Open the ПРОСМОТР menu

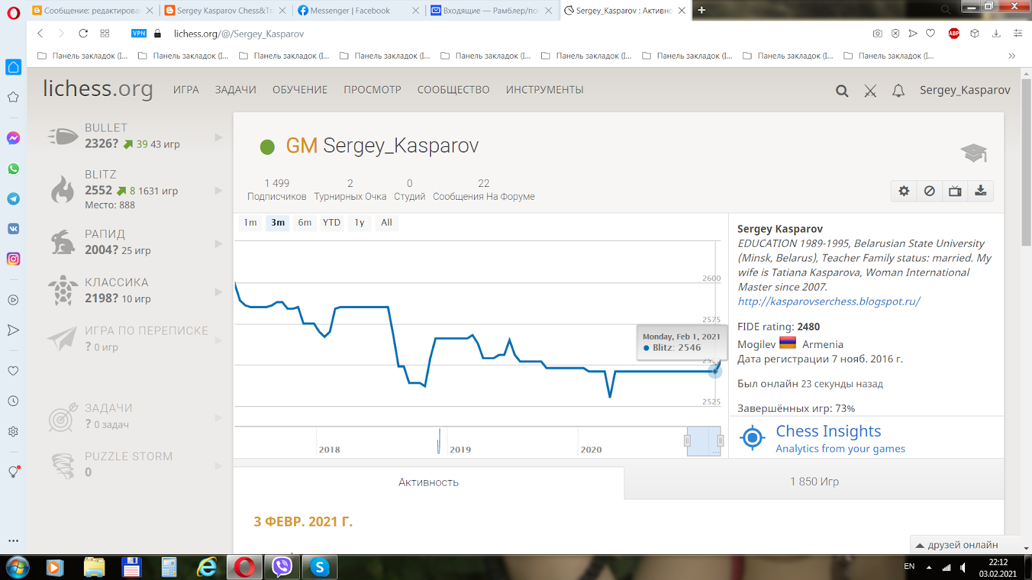(x=372, y=90)
